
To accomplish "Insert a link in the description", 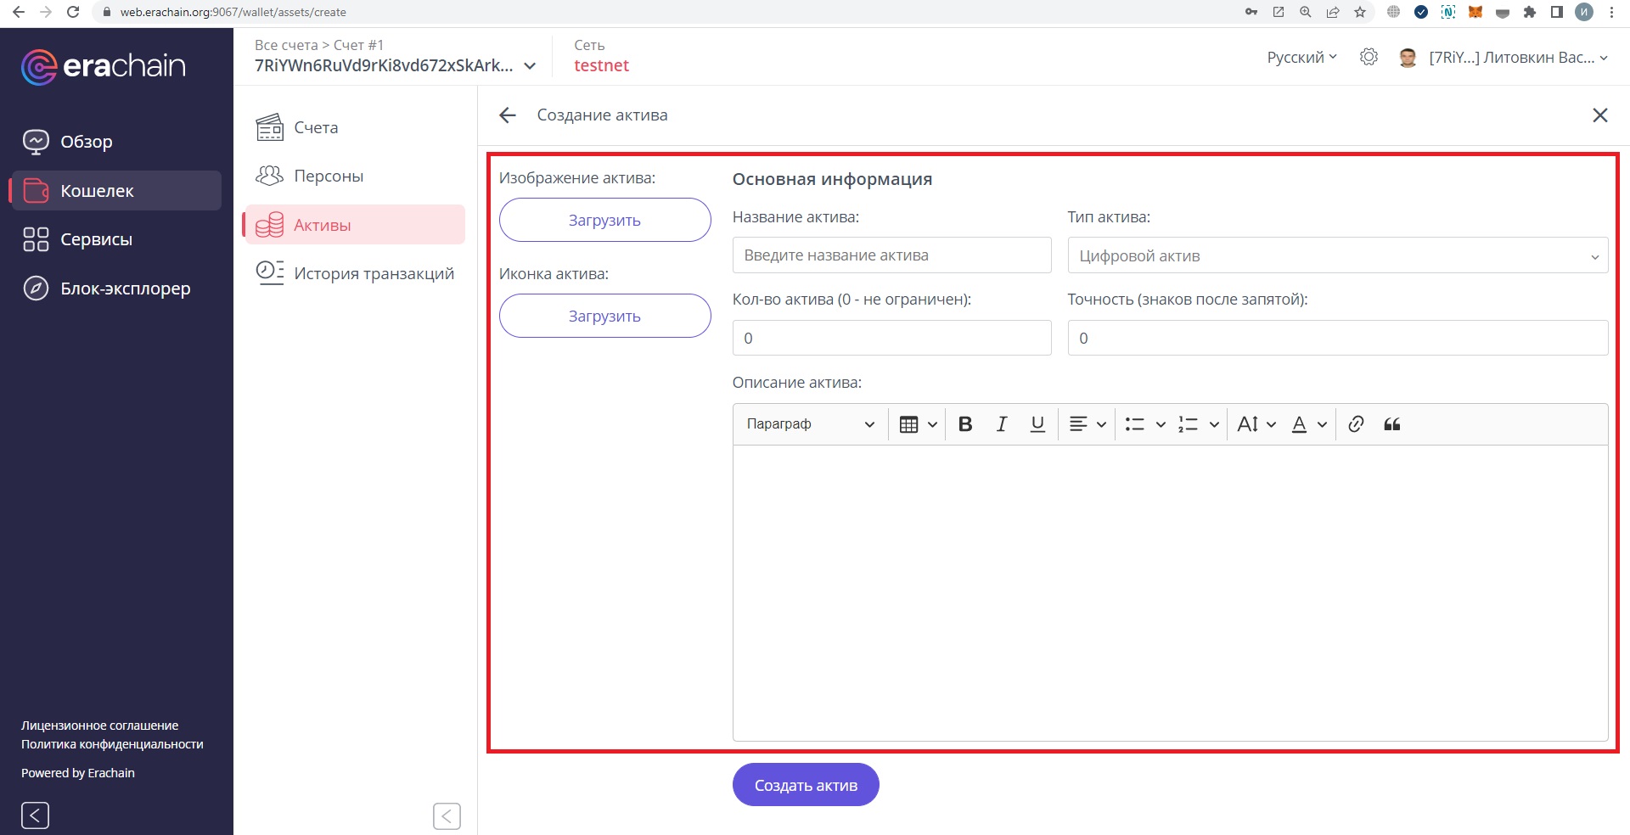I will (x=1356, y=424).
